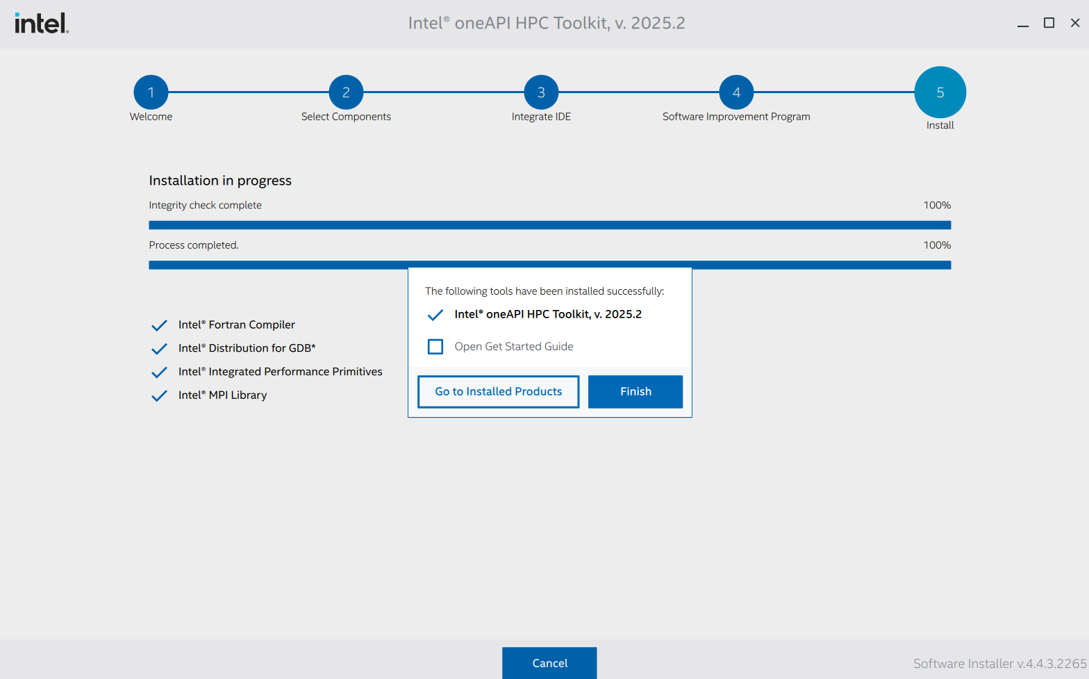1089x679 pixels.
Task: Click checkmark beside Intel Fortran Compiler
Action: point(159,325)
